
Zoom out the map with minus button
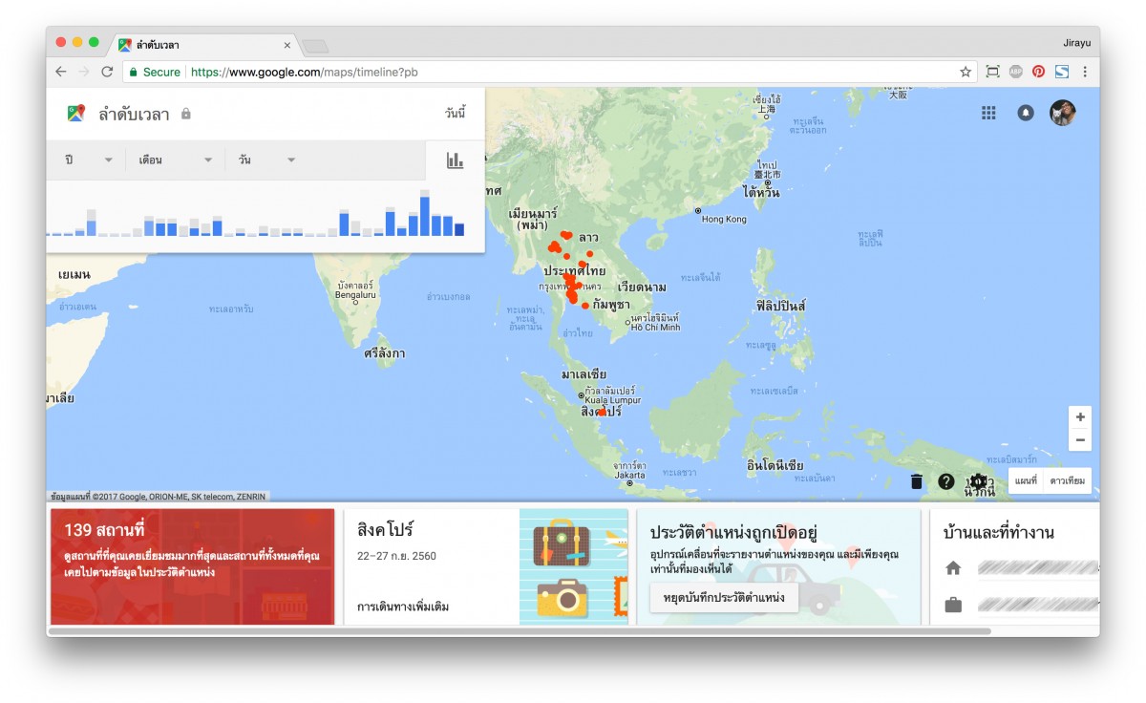pyautogui.click(x=1080, y=440)
